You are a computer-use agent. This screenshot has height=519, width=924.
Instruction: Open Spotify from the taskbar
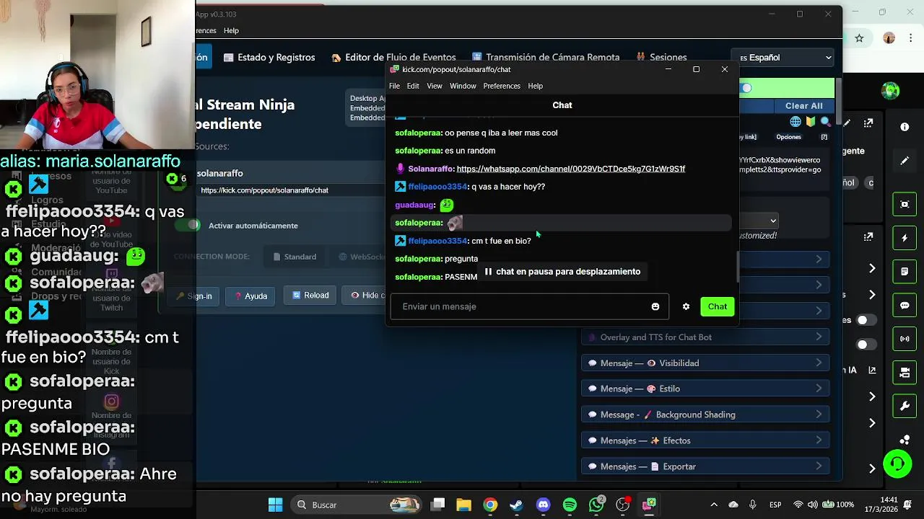click(570, 505)
